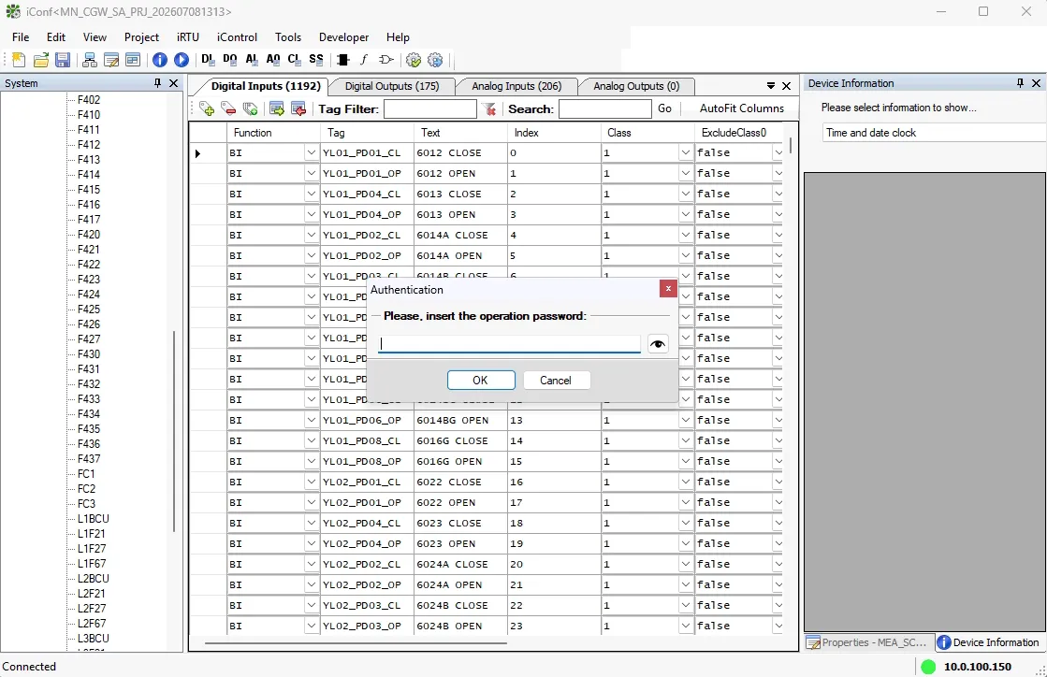Open a project with the folder icon
Viewport: 1047px width, 677px height.
click(x=41, y=60)
